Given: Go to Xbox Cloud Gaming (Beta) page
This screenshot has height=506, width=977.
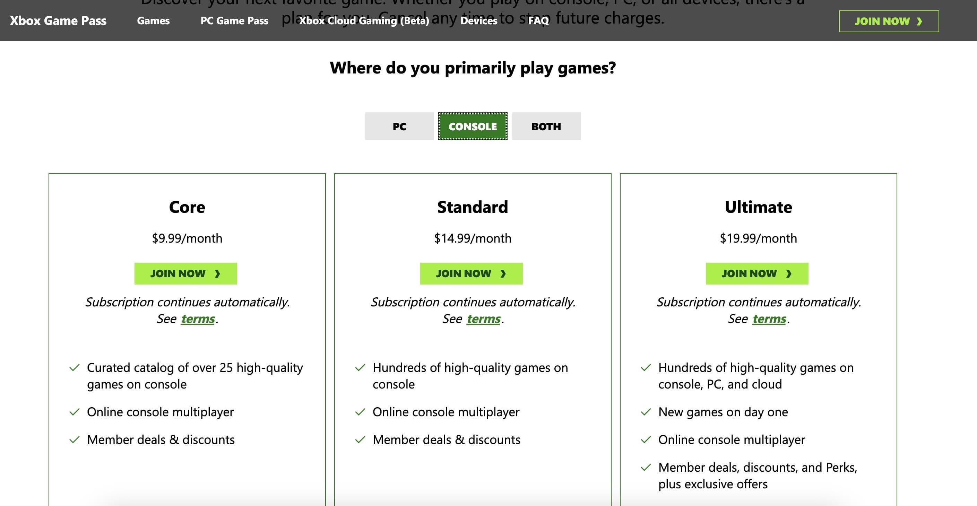Looking at the screenshot, I should 364,20.
